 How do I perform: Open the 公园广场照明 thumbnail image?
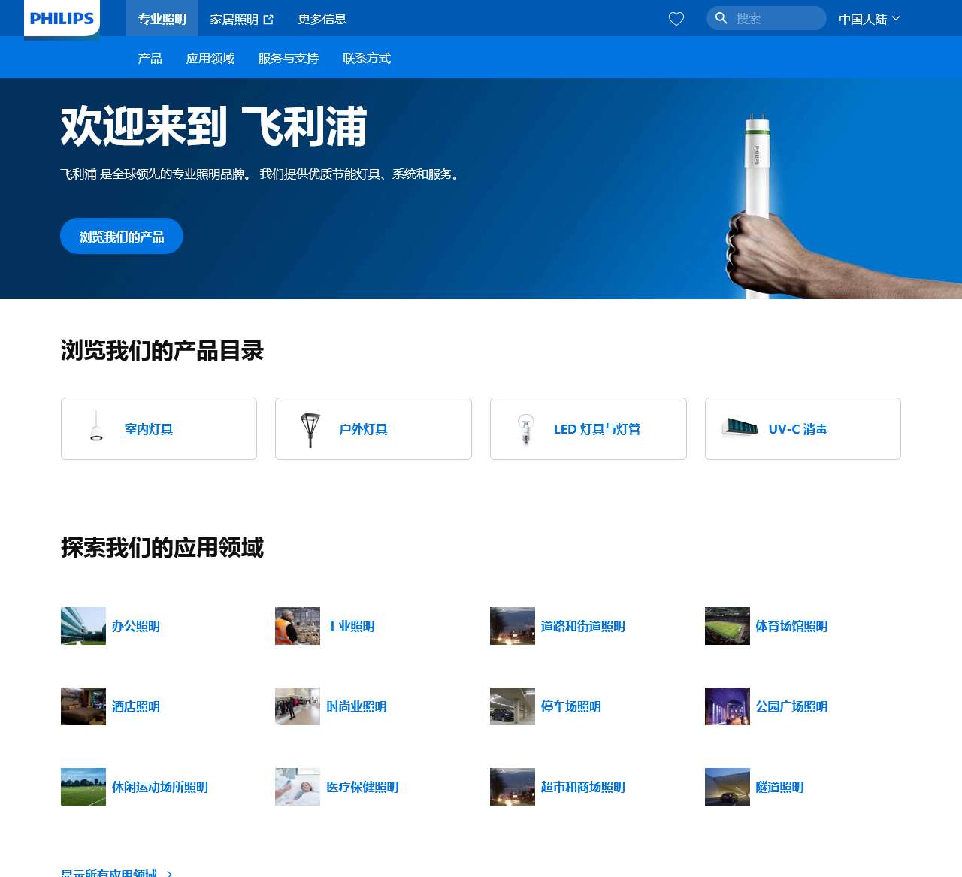(728, 706)
